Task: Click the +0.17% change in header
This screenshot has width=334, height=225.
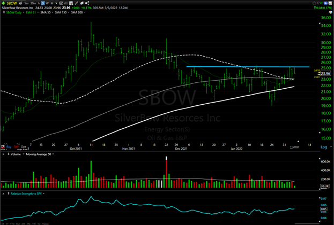Action: [86, 8]
